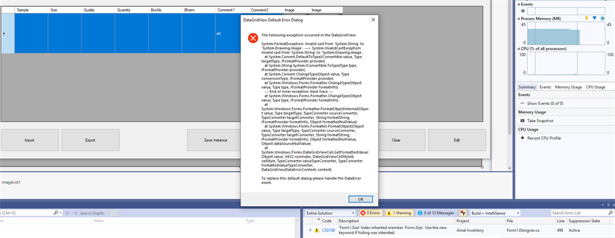Toggle the blue Snapshot marker legend icon
The image size is (615, 238).
coord(594,19)
